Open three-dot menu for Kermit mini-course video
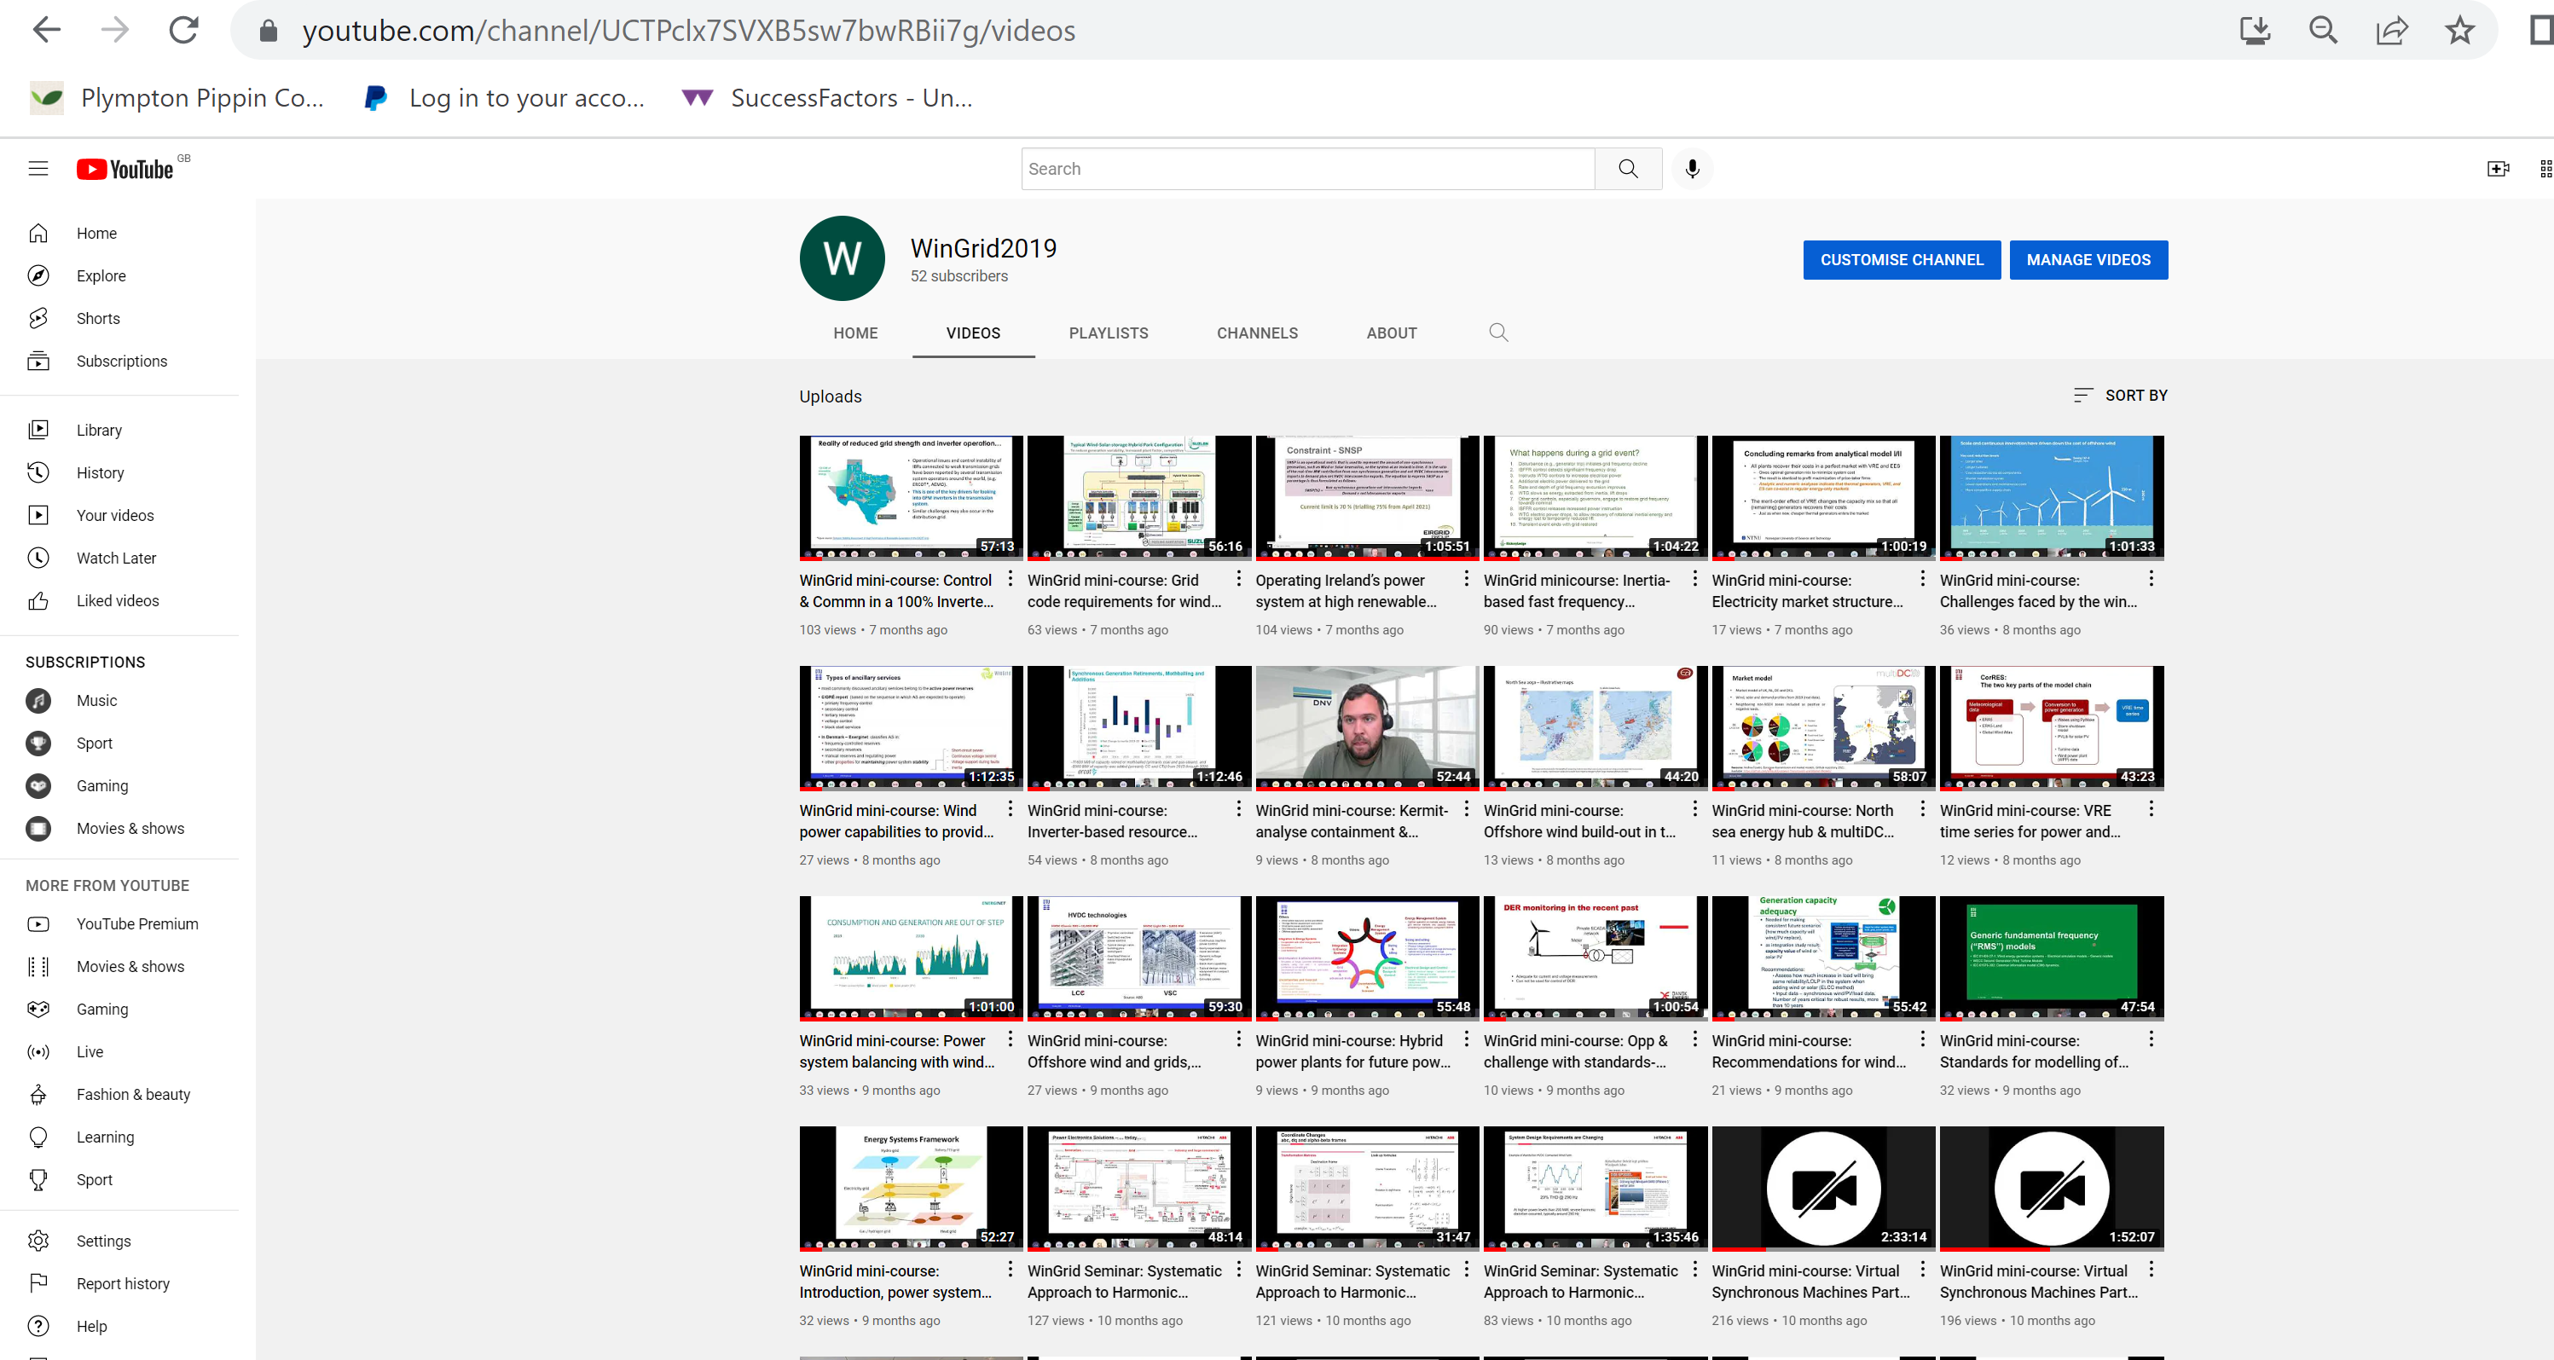2554x1360 pixels. pos(1467,809)
